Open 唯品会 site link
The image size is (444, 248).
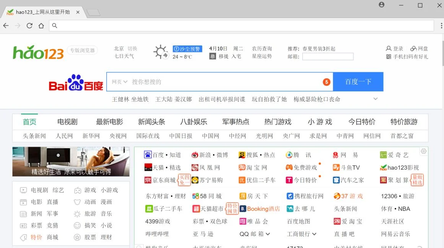click(254, 221)
